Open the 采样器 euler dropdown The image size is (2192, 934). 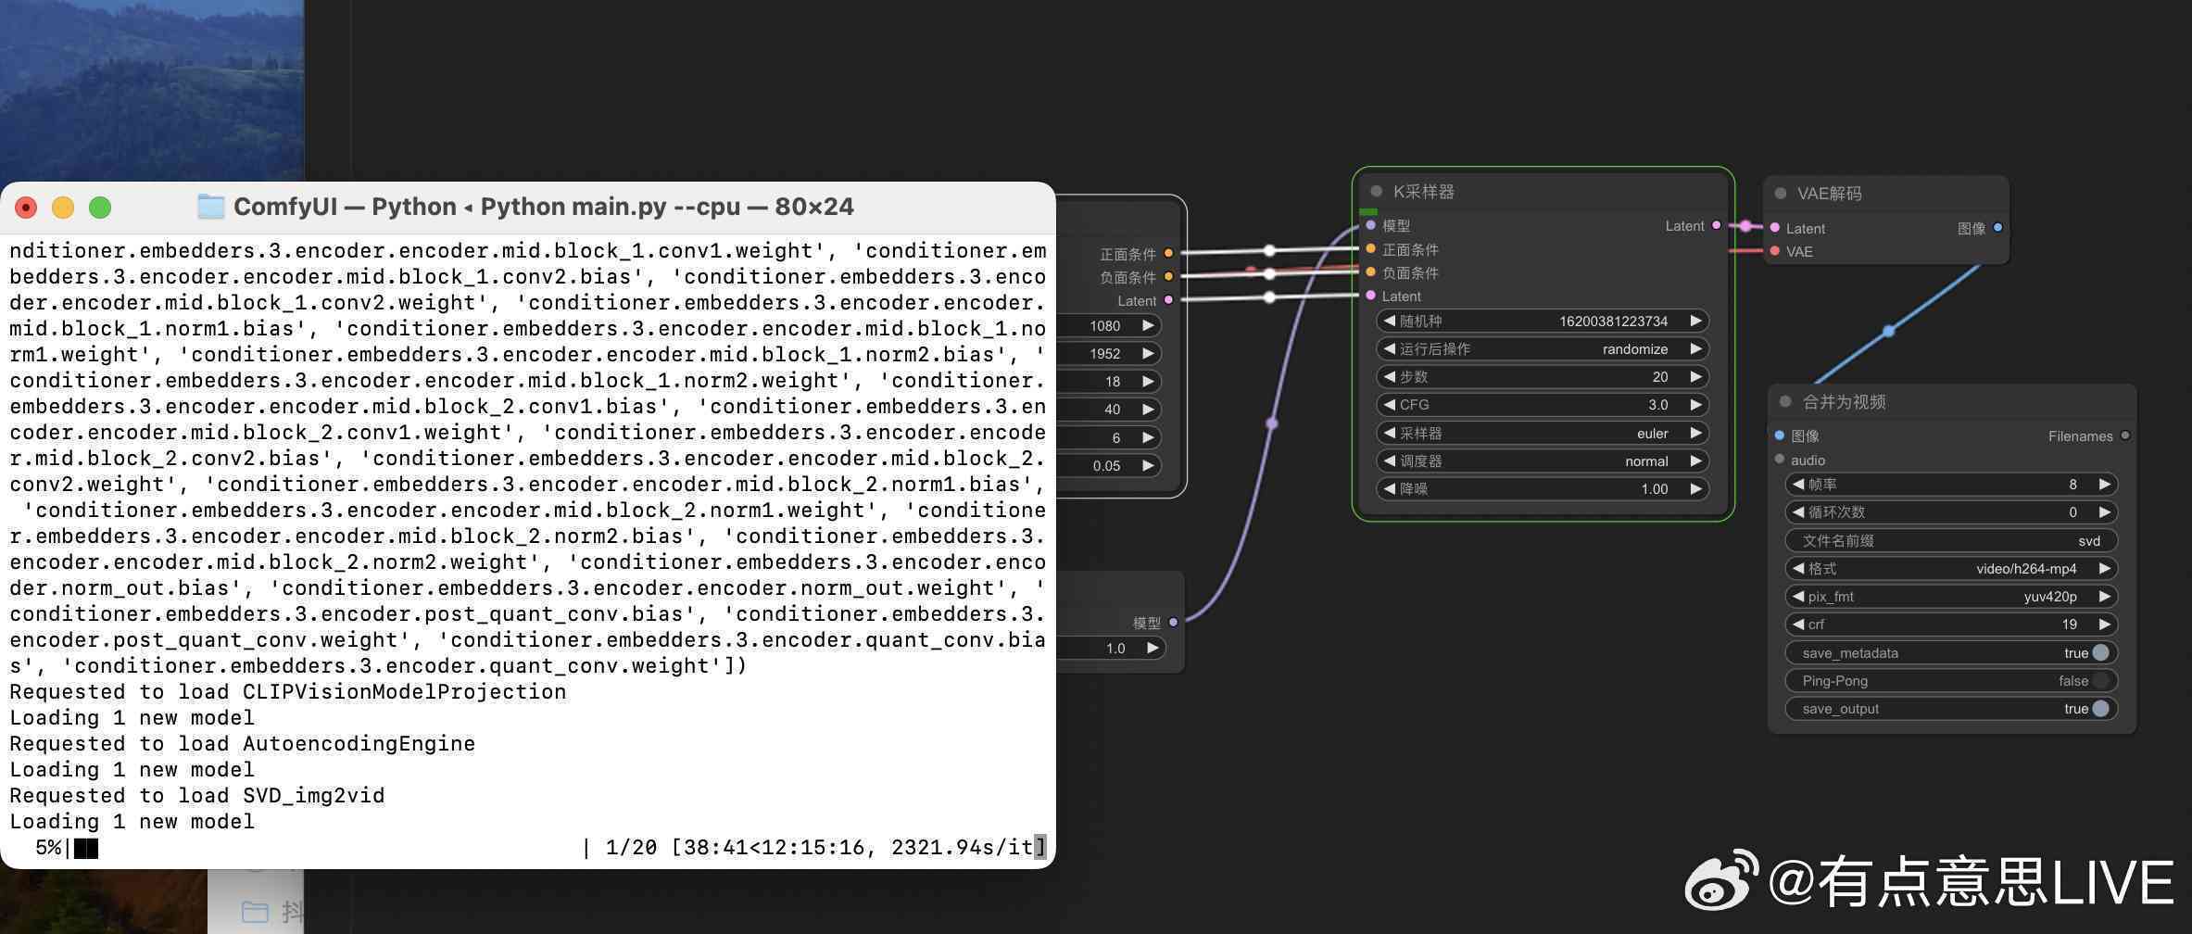(1543, 433)
